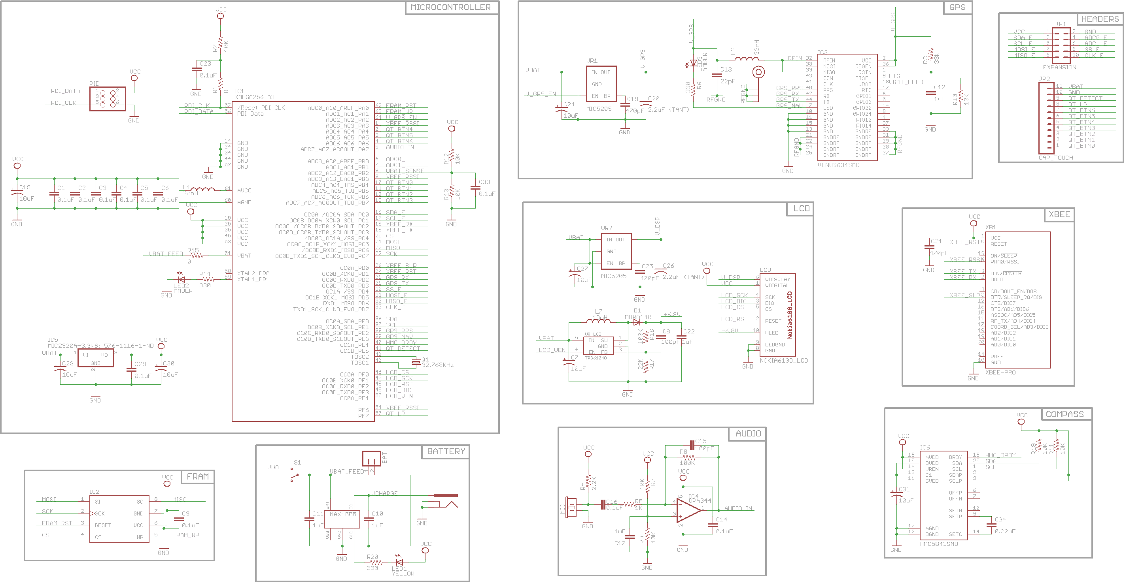Screen dimensions: 1125x583
Task: Click the PDI programming connector
Action: click(x=108, y=99)
